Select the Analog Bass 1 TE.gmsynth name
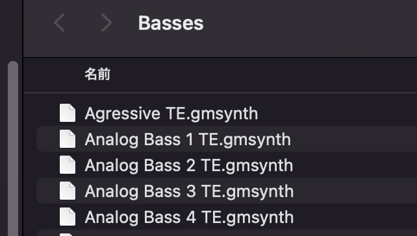417x236 pixels. pyautogui.click(x=188, y=139)
